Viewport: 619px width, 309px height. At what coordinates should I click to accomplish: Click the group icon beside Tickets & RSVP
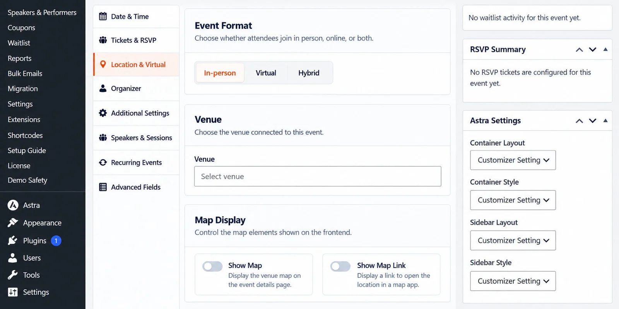click(103, 40)
